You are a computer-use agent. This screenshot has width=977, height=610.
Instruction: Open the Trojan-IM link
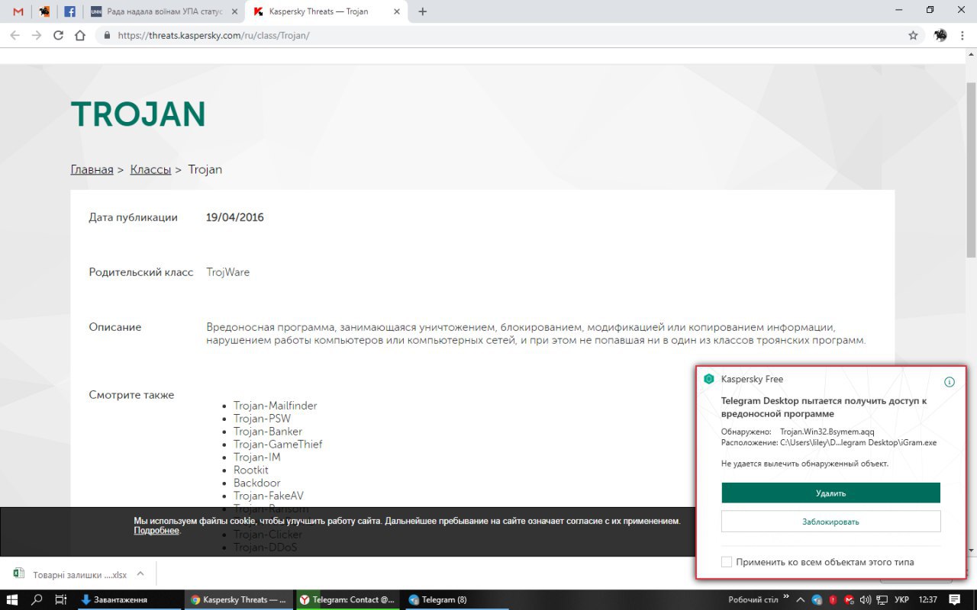coord(257,457)
